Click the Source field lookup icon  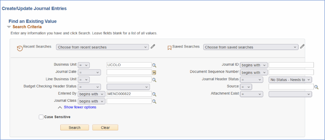[x=316, y=87]
